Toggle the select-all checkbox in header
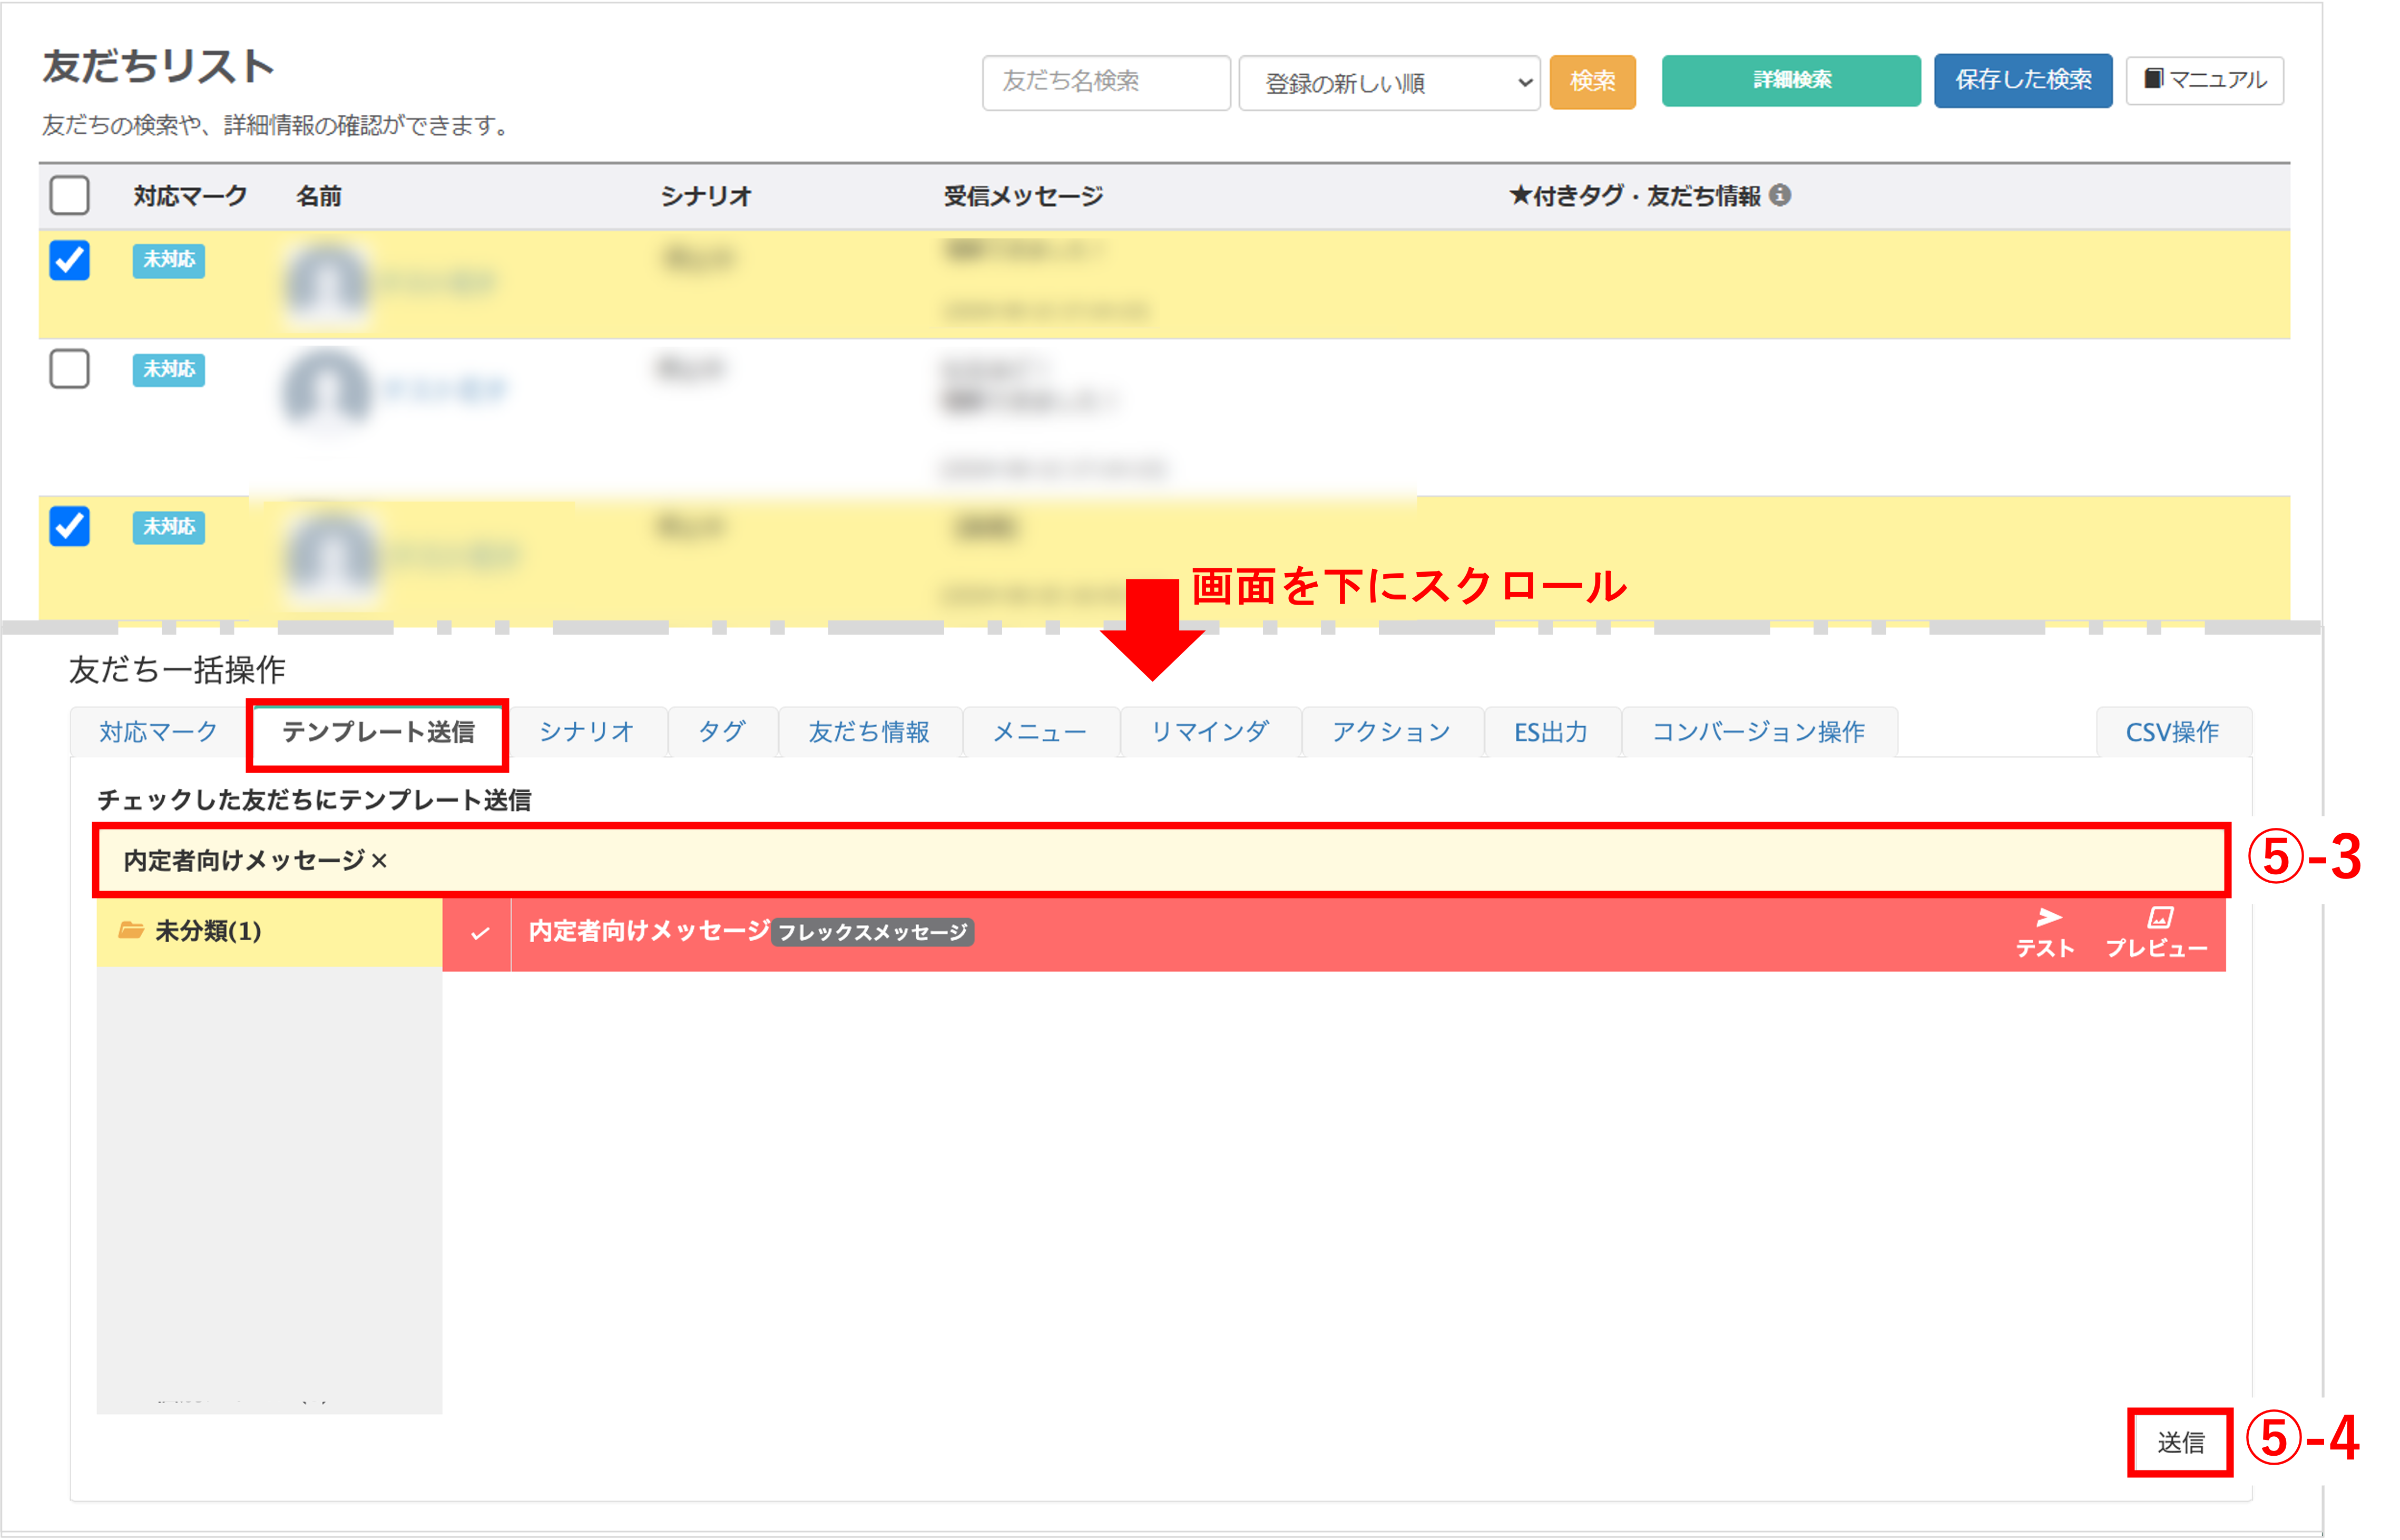2400x1540 pixels. click(x=69, y=195)
